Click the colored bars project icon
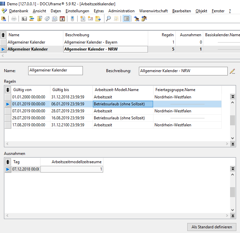This screenshot has width=240, height=233. [32, 19]
